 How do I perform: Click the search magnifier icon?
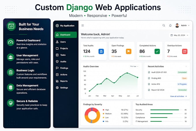(x=164, y=25)
